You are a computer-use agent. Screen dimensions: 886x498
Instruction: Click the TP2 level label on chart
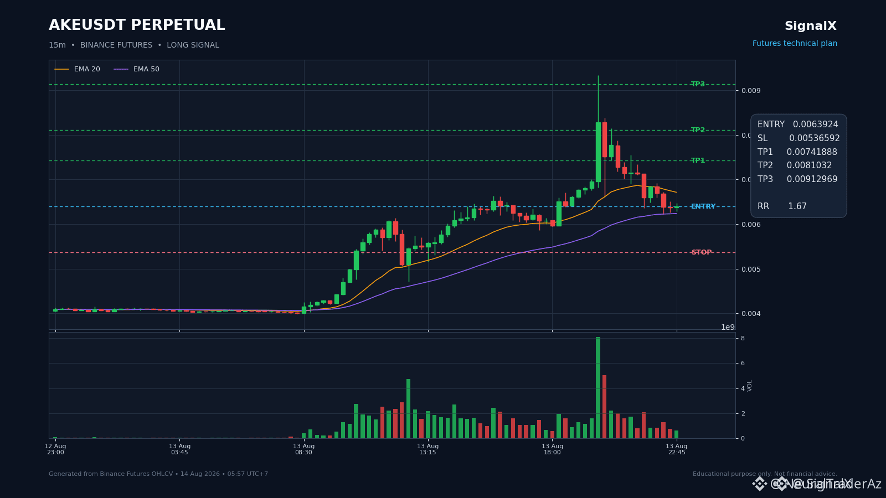click(x=698, y=130)
